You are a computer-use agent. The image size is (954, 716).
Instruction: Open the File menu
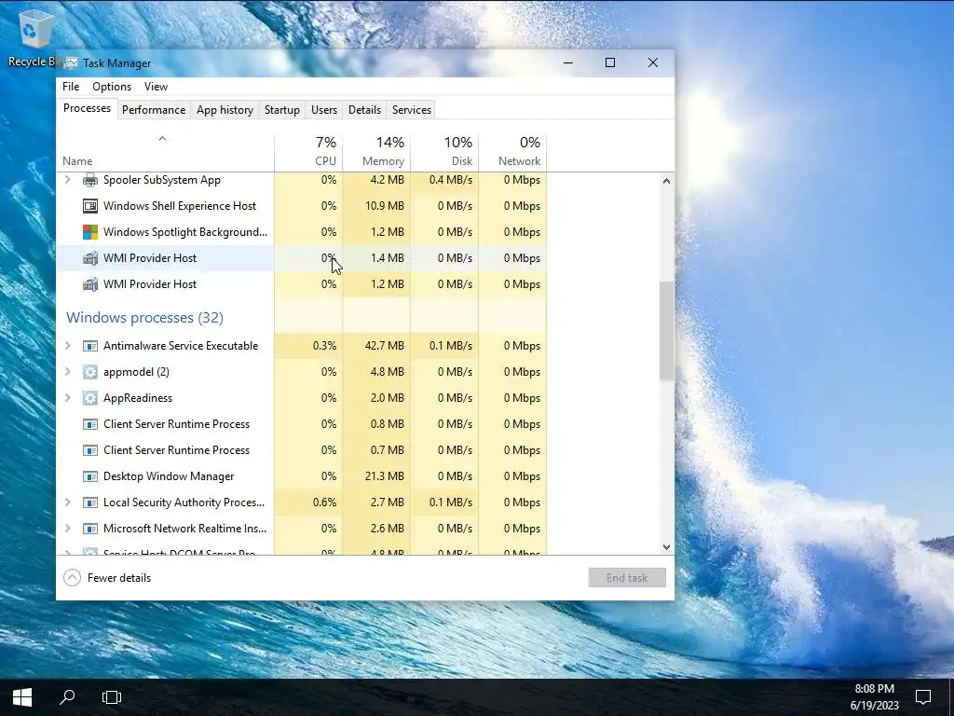pos(71,87)
